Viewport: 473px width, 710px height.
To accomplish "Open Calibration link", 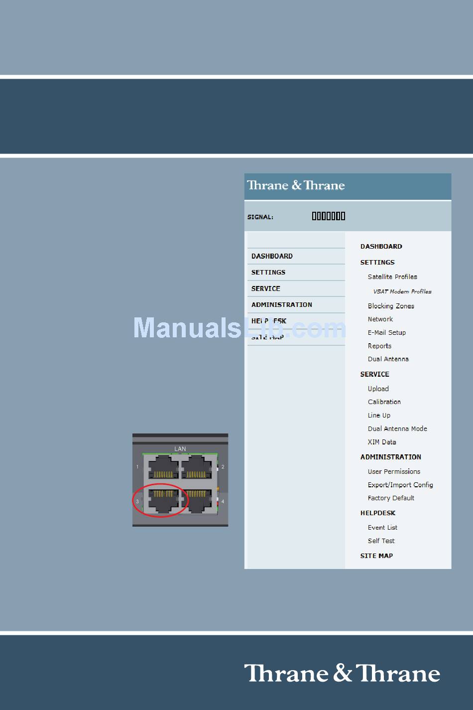I will coord(384,402).
